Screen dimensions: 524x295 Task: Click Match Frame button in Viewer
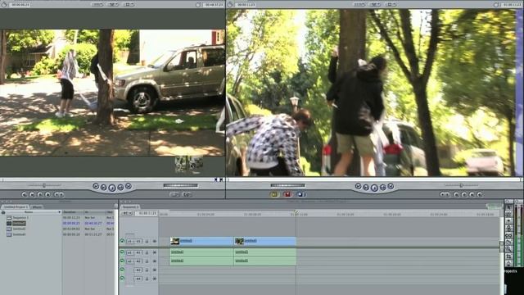click(x=24, y=194)
